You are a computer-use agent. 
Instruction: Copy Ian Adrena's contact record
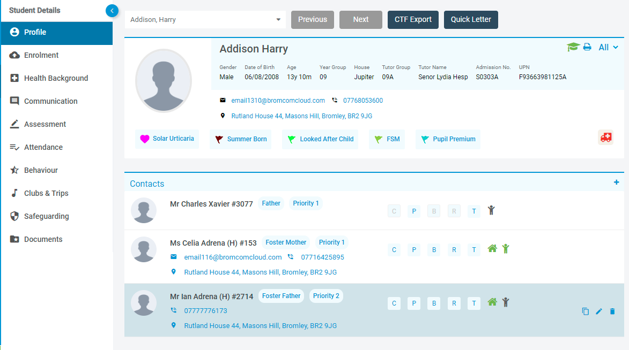click(585, 311)
